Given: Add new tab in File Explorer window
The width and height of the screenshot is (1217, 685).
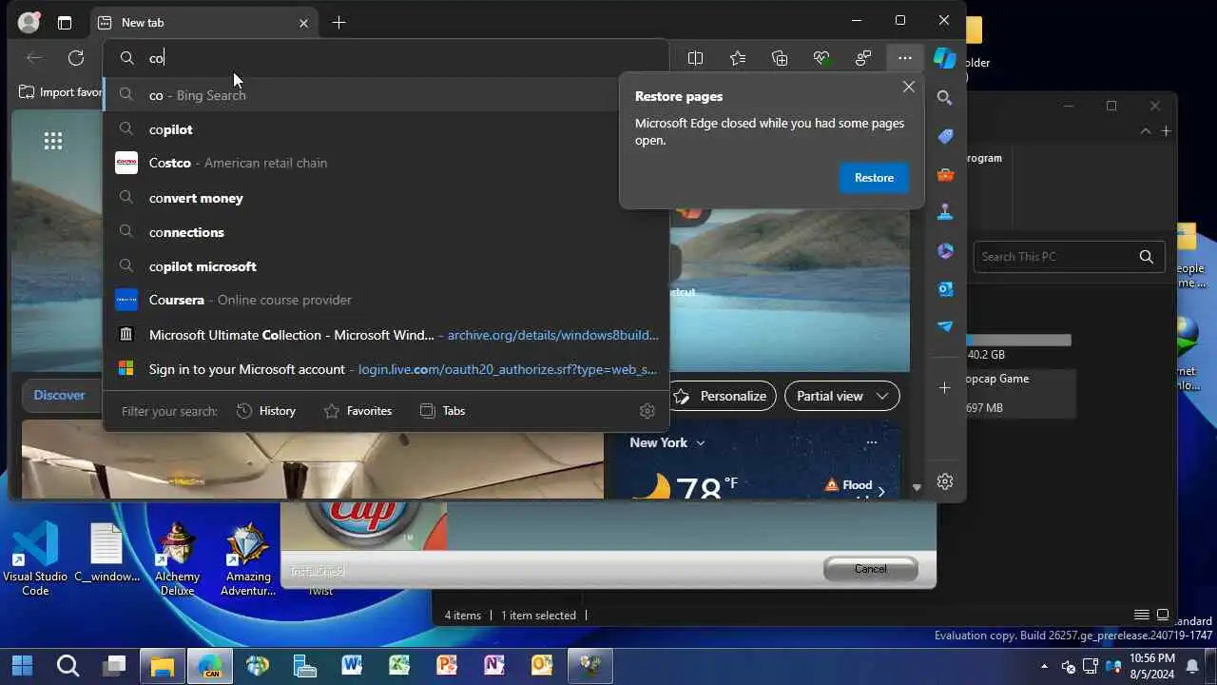Looking at the screenshot, I should point(1166,131).
